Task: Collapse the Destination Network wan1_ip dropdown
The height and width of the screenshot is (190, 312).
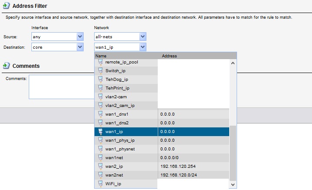Action: point(142,47)
